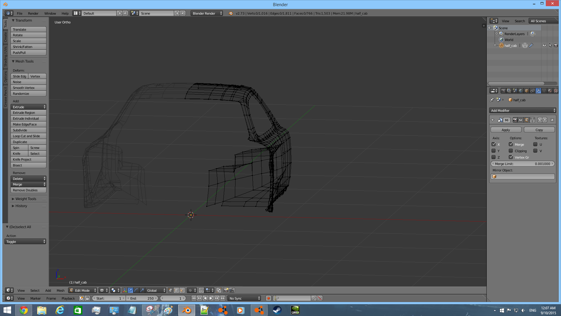
Task: Open the texture properties tab (checker icon)
Action: click(556, 91)
